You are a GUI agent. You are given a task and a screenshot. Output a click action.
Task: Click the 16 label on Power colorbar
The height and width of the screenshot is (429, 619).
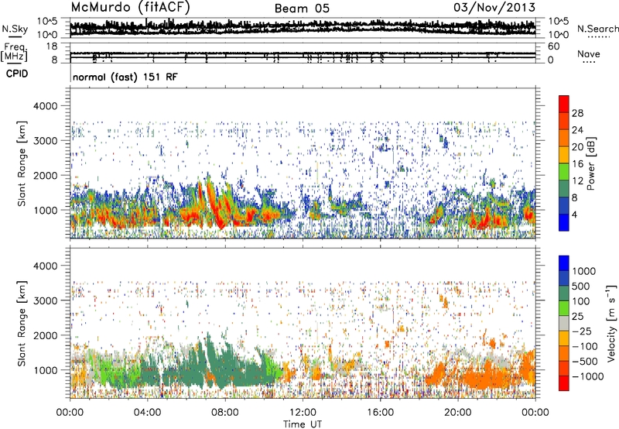(x=577, y=164)
